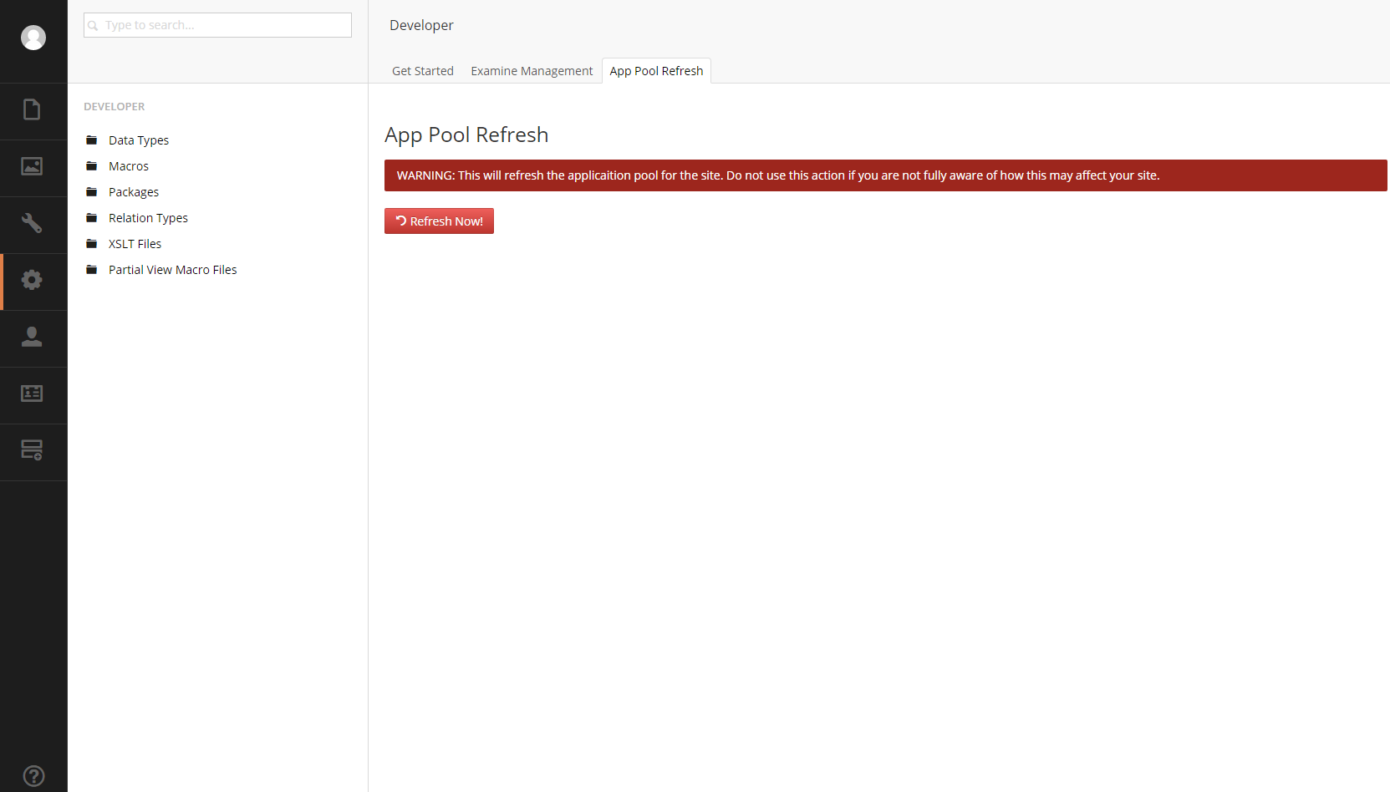Open the Forms section icon

[x=32, y=450]
